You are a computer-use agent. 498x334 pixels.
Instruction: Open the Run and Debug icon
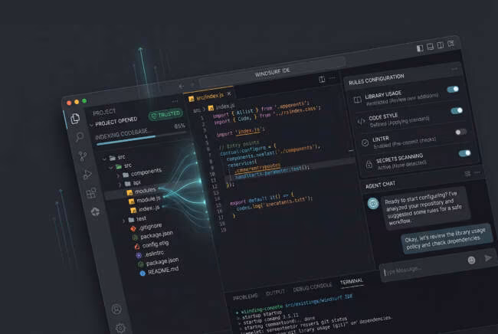pos(87,175)
